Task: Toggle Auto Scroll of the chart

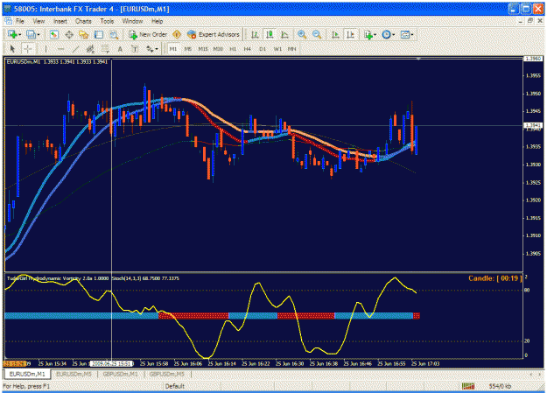Action: 335,34
